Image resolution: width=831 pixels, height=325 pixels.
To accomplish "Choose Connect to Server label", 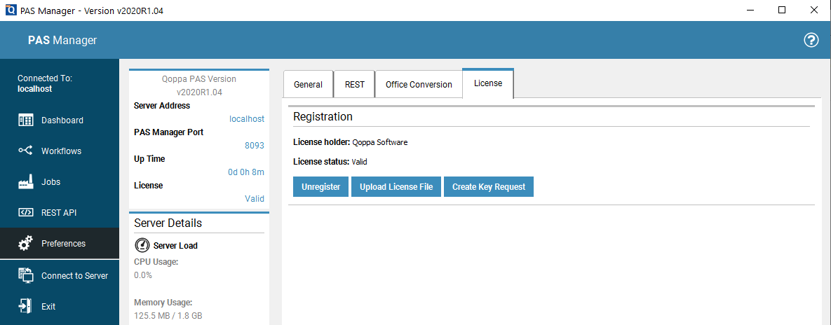I will coord(75,276).
